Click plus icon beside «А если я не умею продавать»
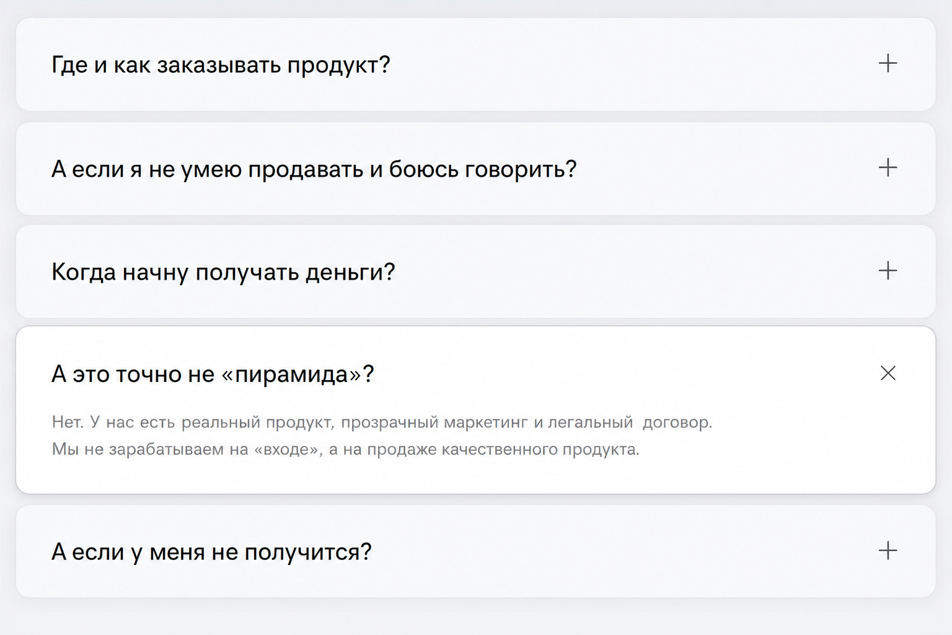 888,167
